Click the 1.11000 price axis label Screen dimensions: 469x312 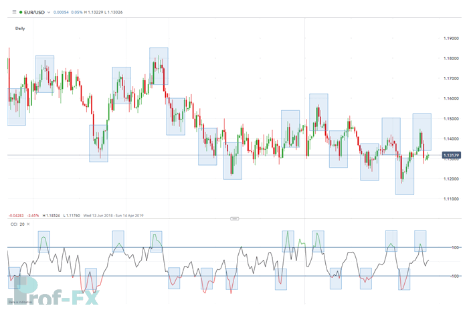coord(452,199)
